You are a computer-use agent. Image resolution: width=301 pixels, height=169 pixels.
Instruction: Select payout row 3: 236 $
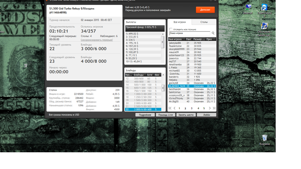[143, 40]
